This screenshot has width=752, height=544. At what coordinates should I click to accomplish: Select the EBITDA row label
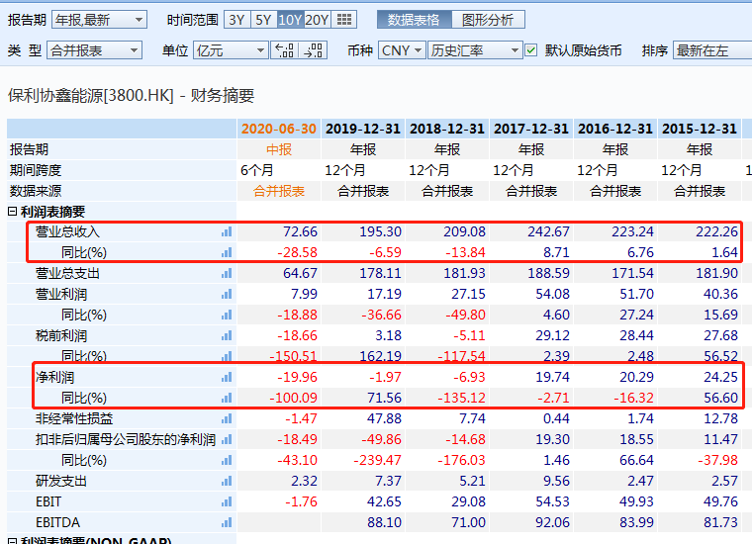[57, 522]
